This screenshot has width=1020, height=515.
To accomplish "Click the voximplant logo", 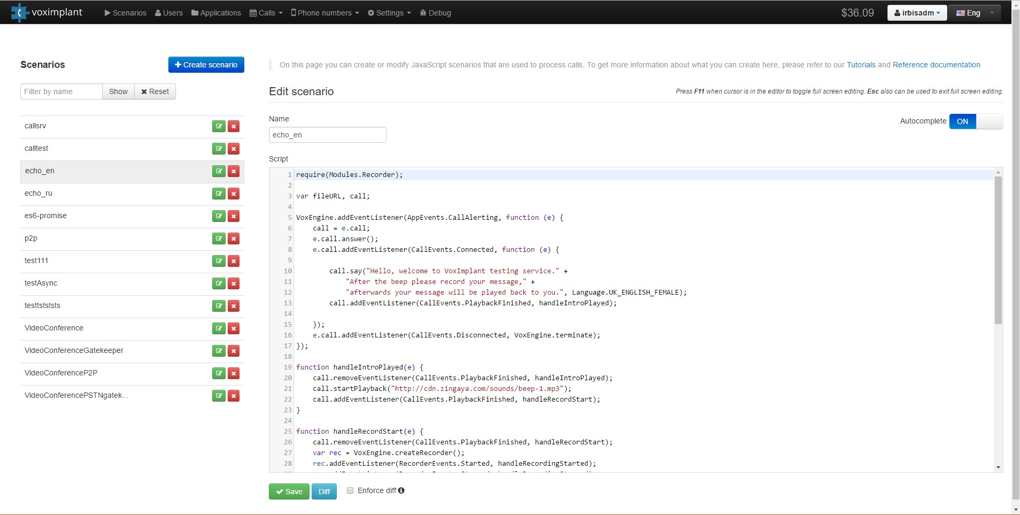I will (47, 12).
